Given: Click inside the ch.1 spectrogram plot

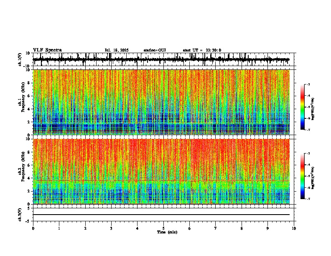Looking at the screenshot, I should pos(161,102).
